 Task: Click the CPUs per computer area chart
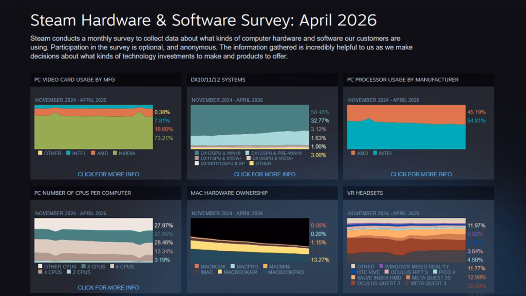(93, 240)
